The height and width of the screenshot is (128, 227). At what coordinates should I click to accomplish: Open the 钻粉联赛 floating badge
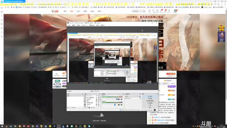[221, 28]
